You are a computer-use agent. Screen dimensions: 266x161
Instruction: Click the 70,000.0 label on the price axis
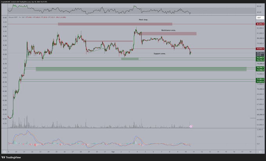(260, 89)
